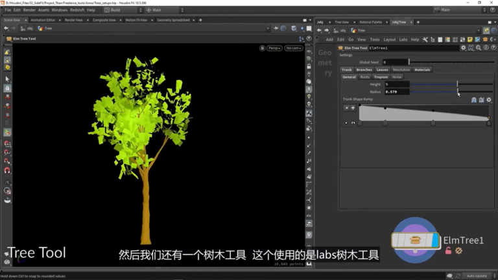This screenshot has height=280, width=498.
Task: Show node info with the i icon
Action: click(486, 48)
